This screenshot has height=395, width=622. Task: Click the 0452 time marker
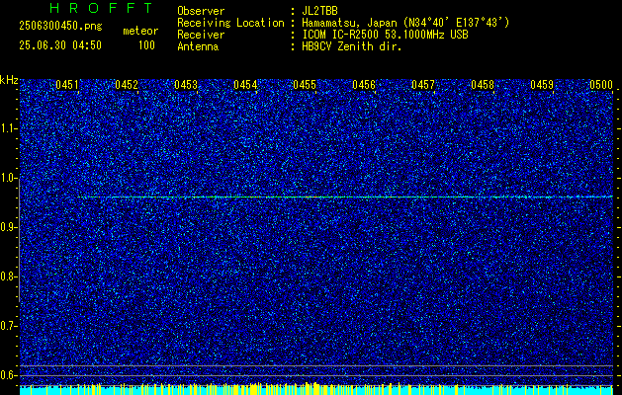pos(127,84)
